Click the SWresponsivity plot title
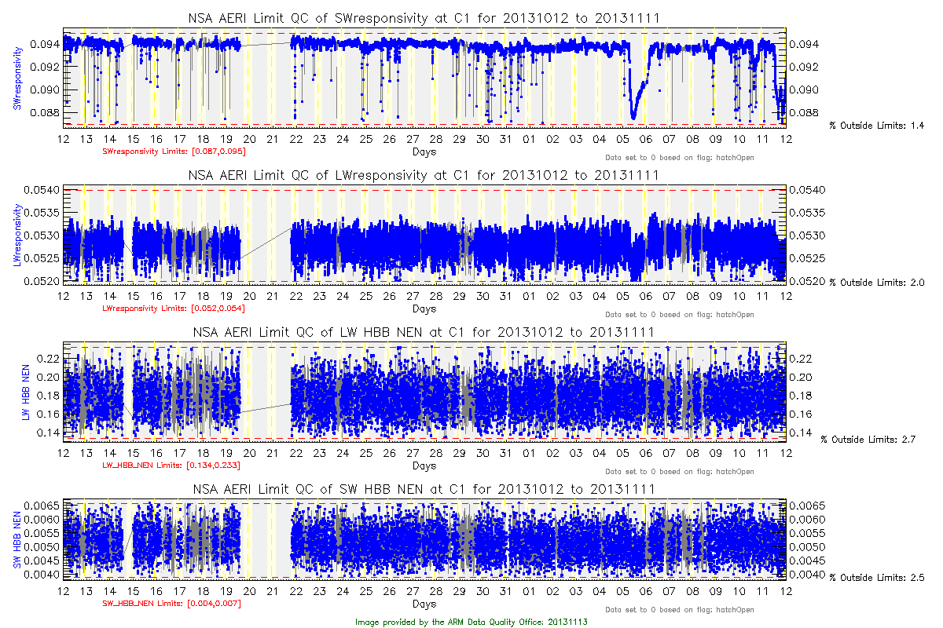The image size is (943, 628). pyautogui.click(x=424, y=18)
